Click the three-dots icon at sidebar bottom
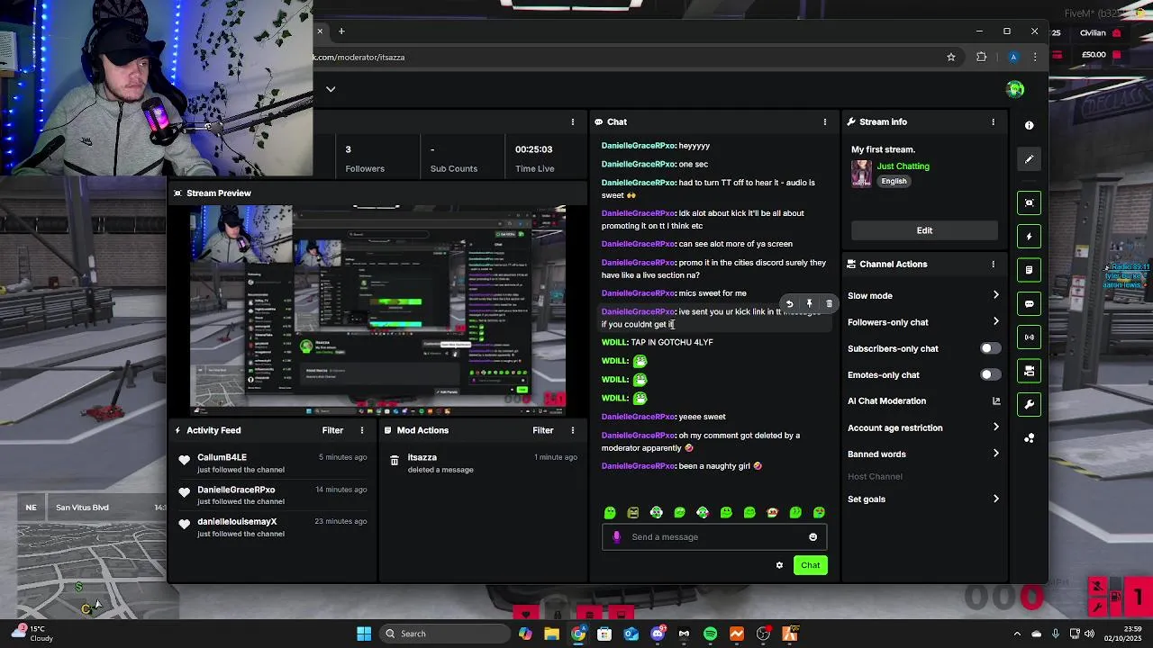This screenshot has height=648, width=1153. click(x=1030, y=438)
